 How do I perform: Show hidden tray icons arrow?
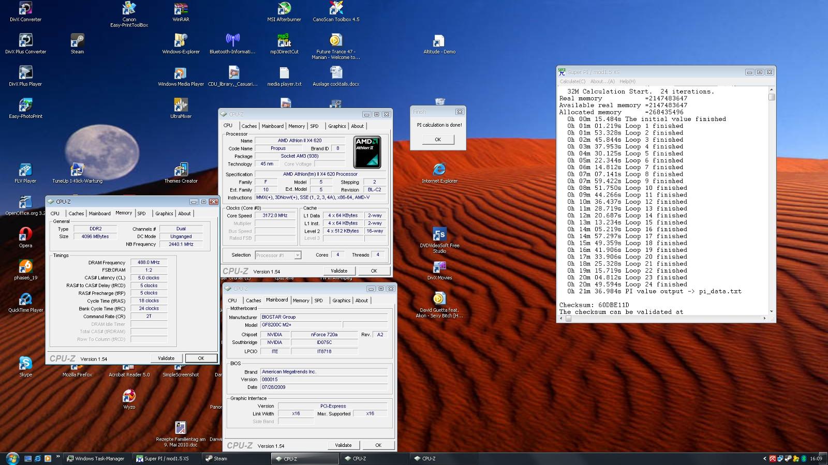[765, 458]
